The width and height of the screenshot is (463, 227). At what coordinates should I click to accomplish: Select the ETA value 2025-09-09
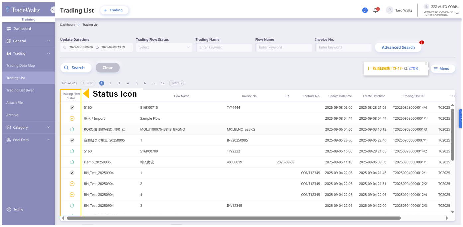(286, 162)
